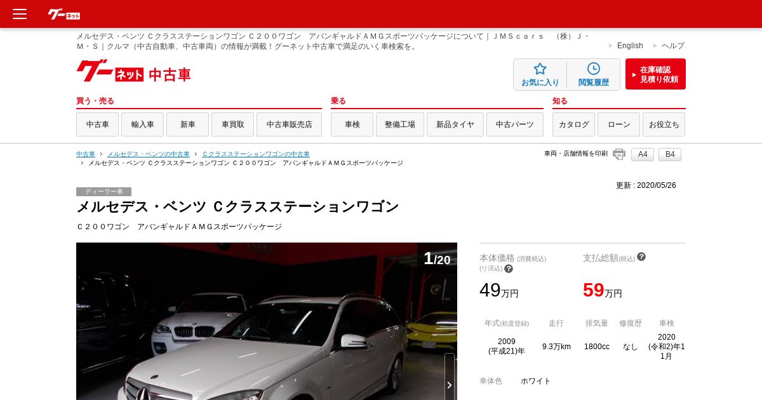The height and width of the screenshot is (400, 762).
Task: Open the ヘルプ help link
Action: pos(673,46)
